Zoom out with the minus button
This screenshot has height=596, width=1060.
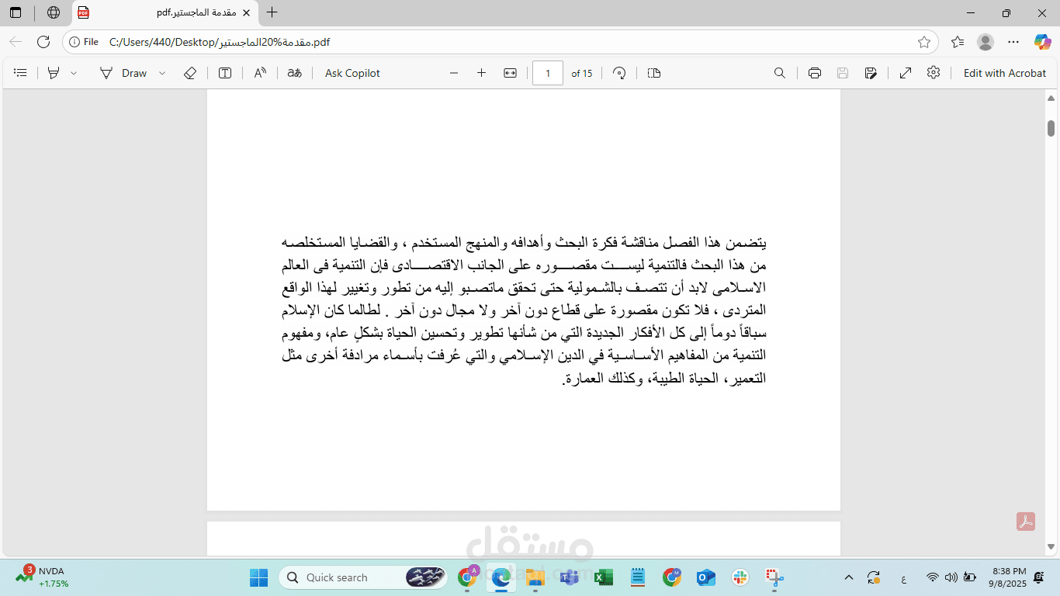click(x=454, y=73)
